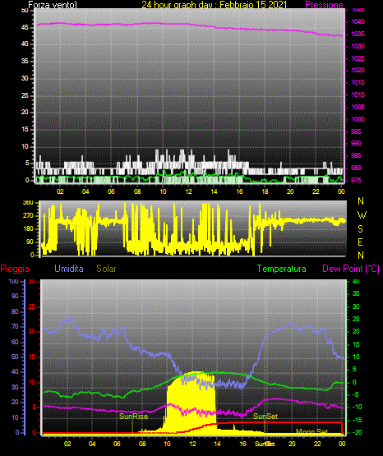Click the 45 wind speed axis value

click(25, 27)
